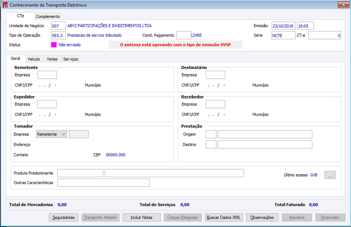Image resolution: width=351 pixels, height=227 pixels.
Task: Click the Destino description field
Action: pos(265,144)
